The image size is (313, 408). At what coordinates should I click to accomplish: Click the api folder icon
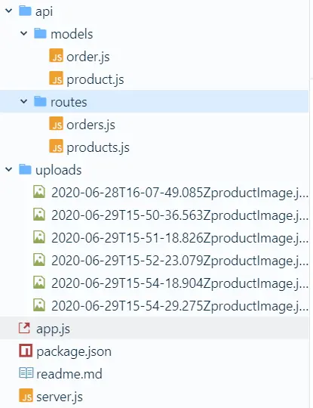(25, 11)
